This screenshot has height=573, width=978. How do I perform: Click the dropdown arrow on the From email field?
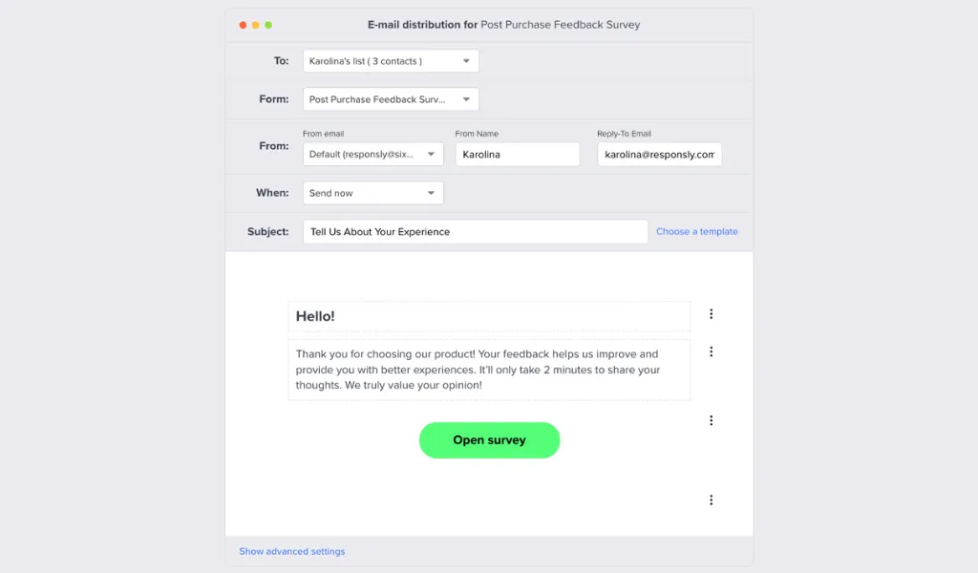click(431, 154)
